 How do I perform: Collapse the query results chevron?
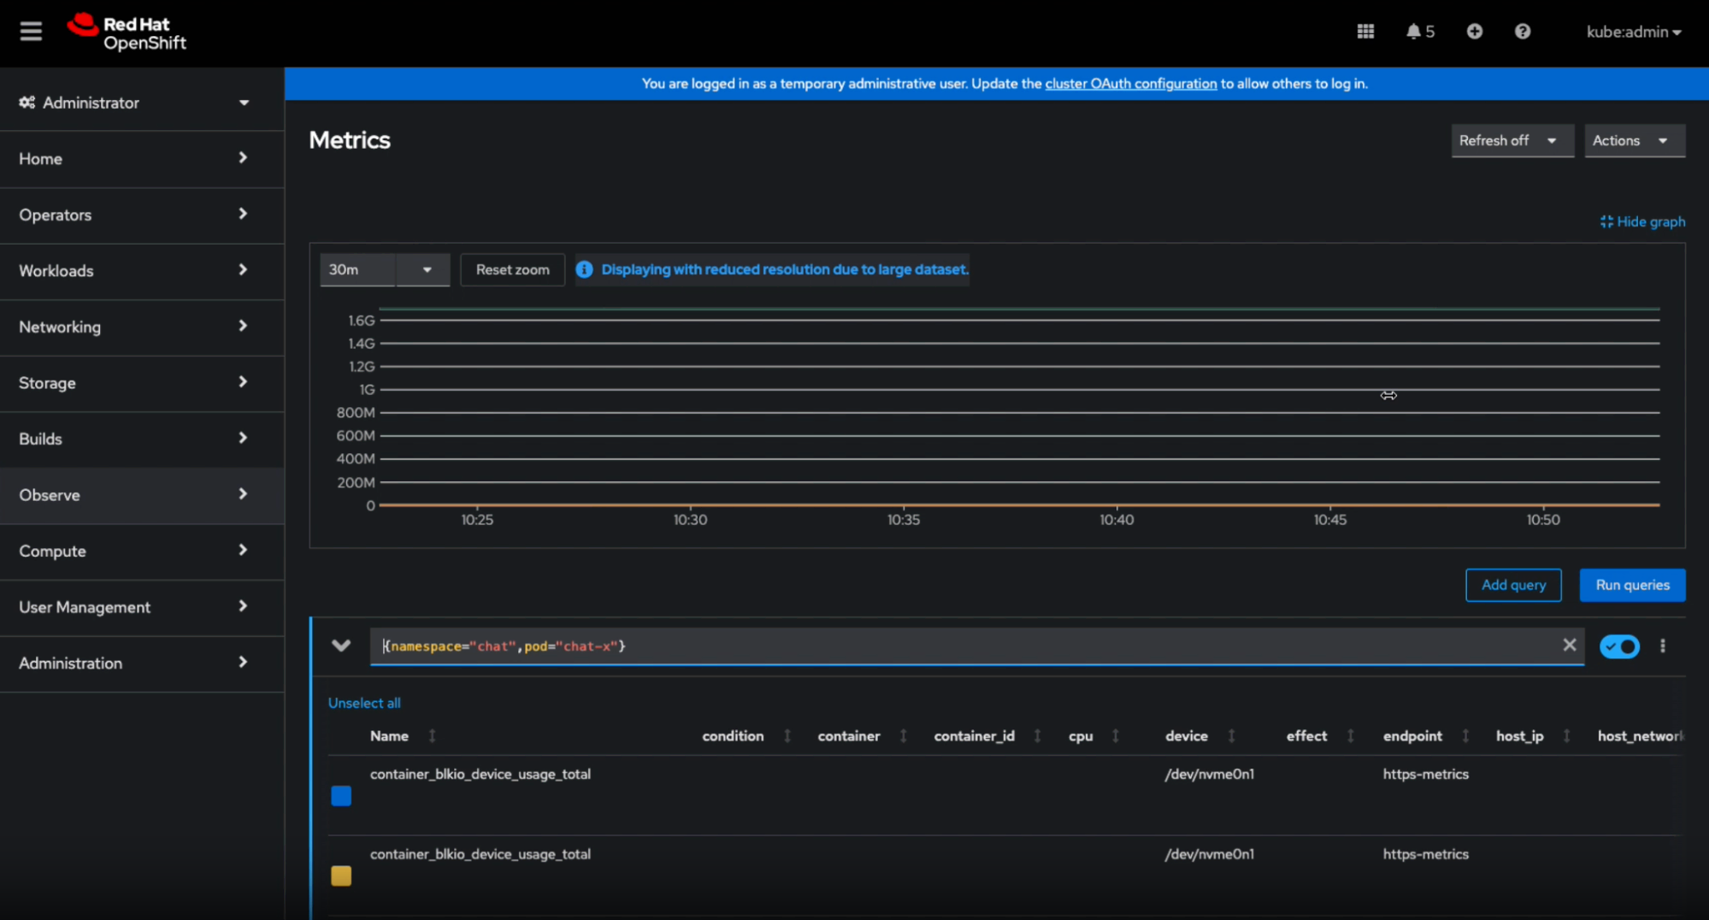tap(341, 646)
